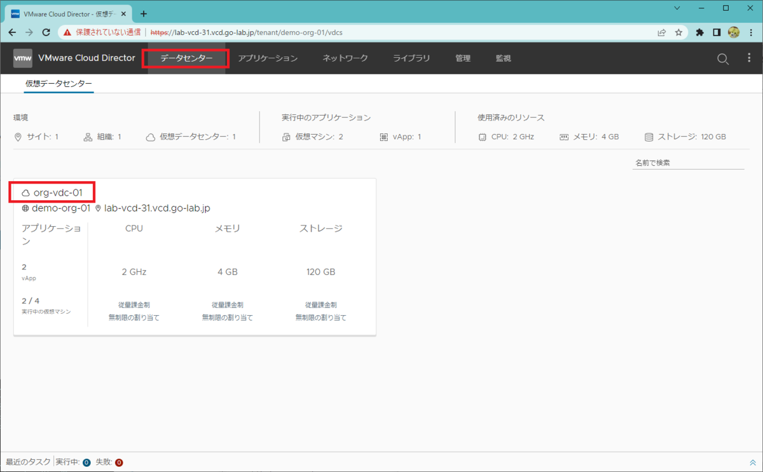763x472 pixels.
Task: Click the organization icon next to 組織
Action: pos(88,137)
